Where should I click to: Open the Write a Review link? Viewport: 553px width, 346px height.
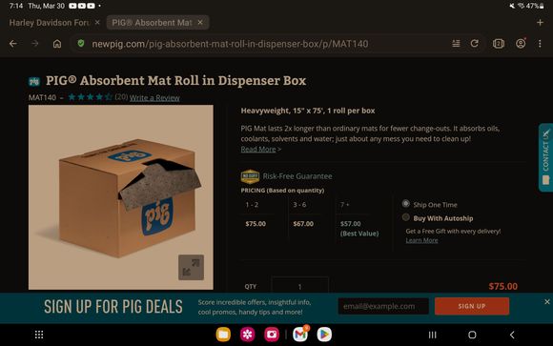coord(154,97)
